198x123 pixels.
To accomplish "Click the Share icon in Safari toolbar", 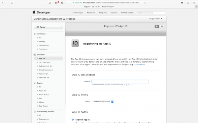I will (188, 3).
